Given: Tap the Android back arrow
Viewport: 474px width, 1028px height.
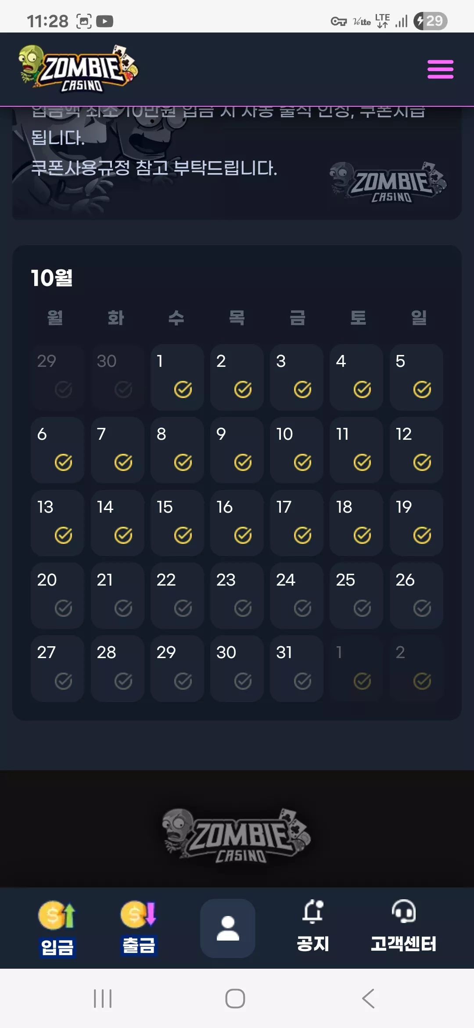Looking at the screenshot, I should [x=368, y=999].
